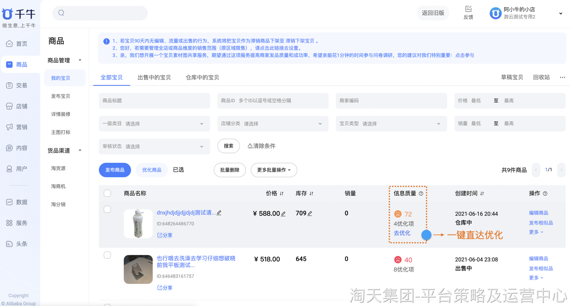Screen dimensions: 570x306
Task: Select 主图打标 menu item
Action: [x=61, y=132]
